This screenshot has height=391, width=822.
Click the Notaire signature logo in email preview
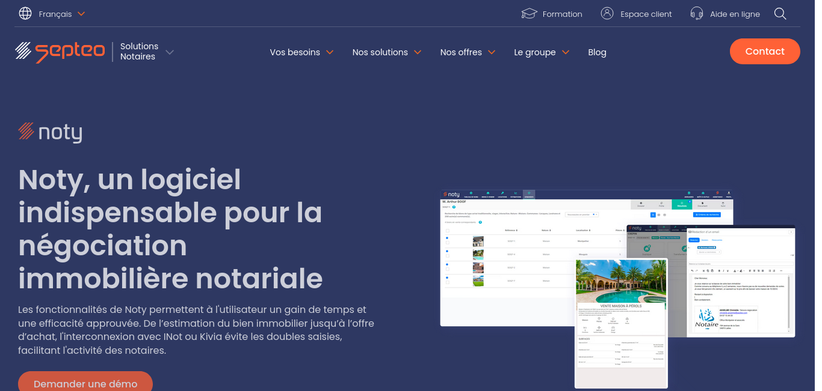pos(706,318)
